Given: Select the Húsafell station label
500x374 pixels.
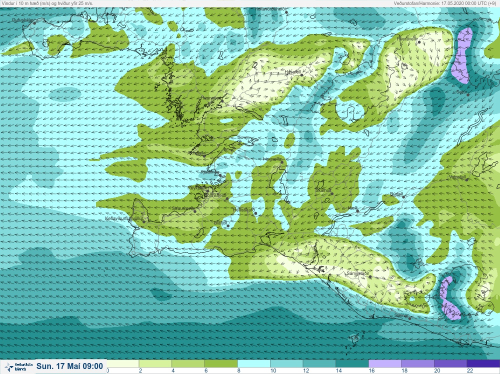Looking at the screenshot, I should pyautogui.click(x=292, y=72).
